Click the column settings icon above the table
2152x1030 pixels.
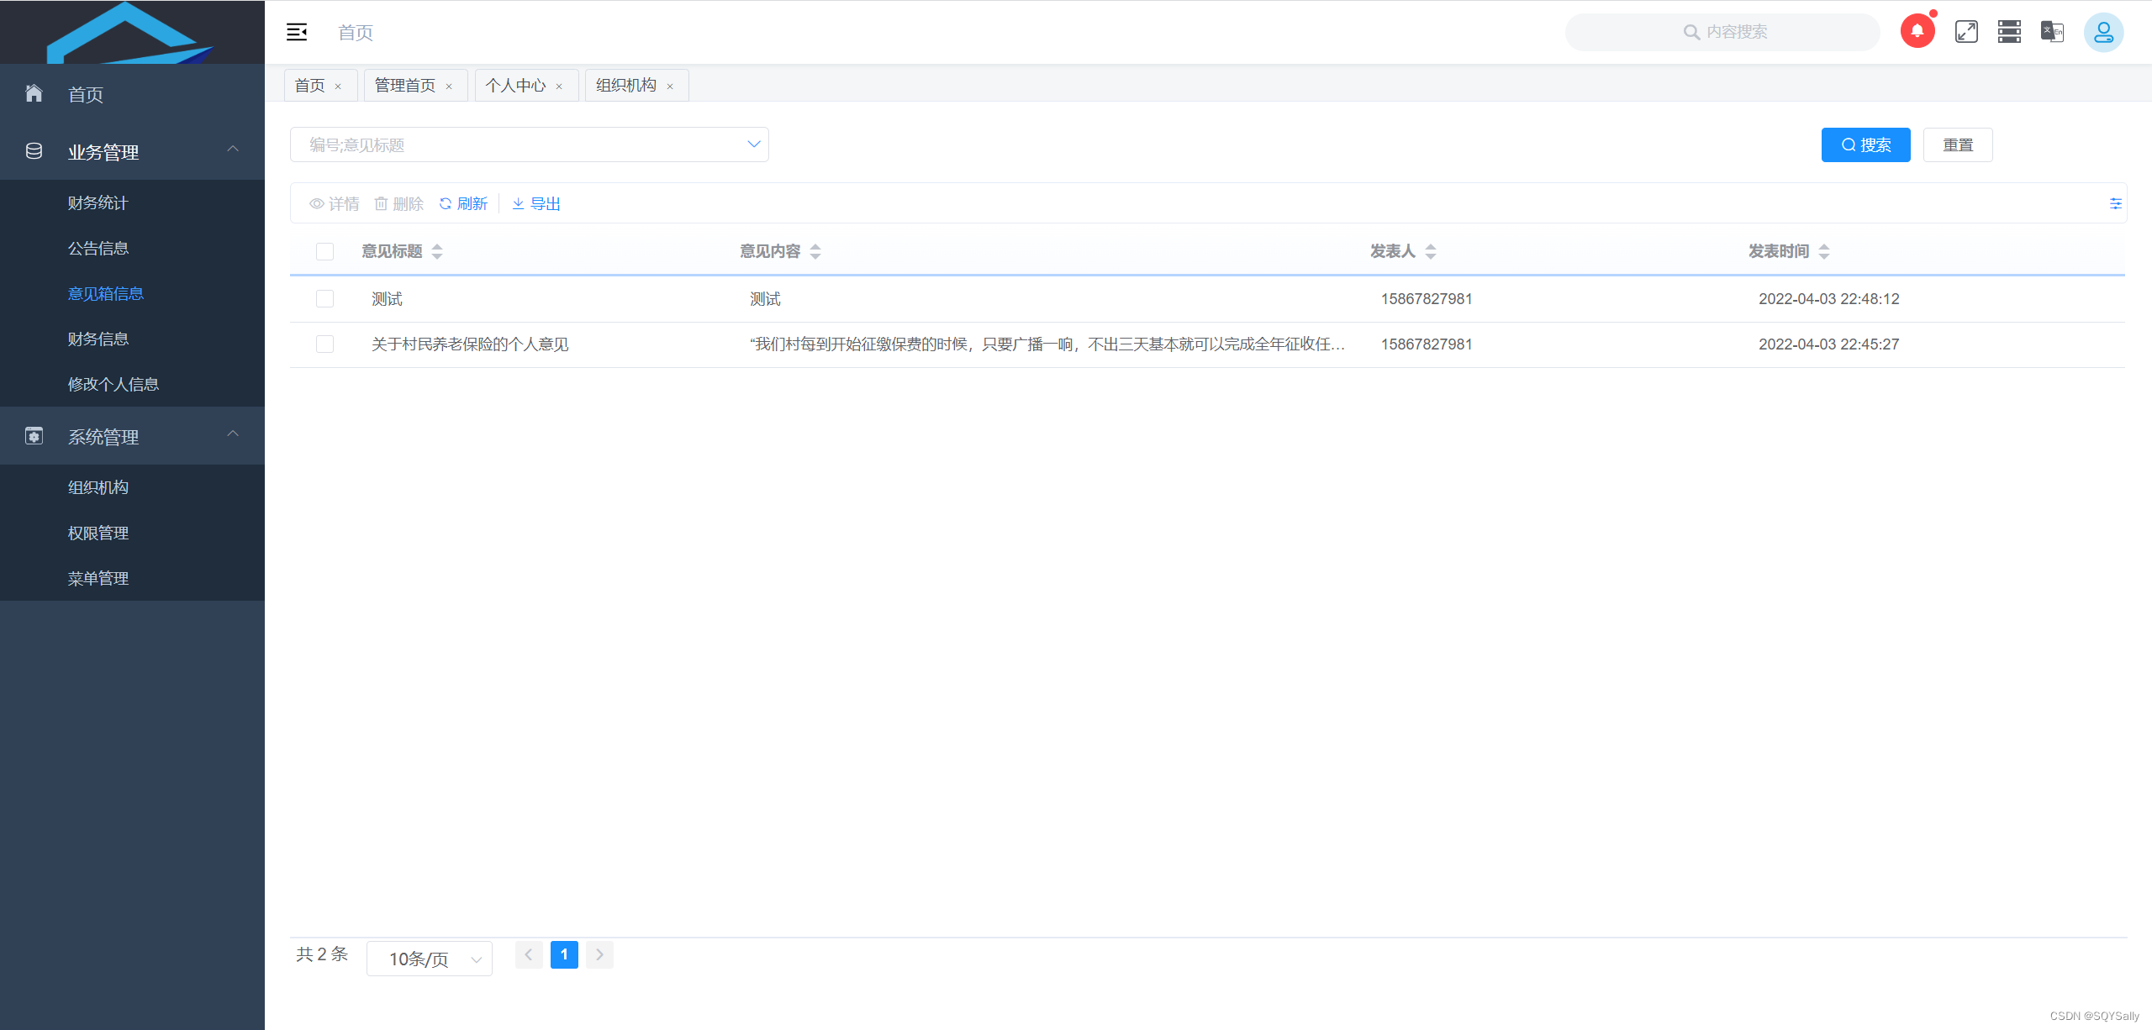point(2116,203)
